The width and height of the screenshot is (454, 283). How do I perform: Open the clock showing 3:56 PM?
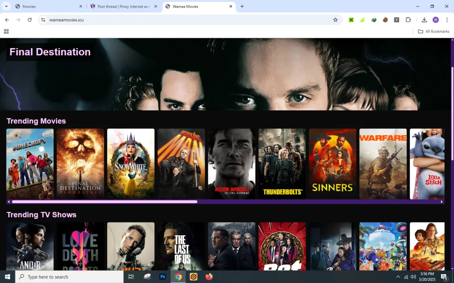pos(426,277)
